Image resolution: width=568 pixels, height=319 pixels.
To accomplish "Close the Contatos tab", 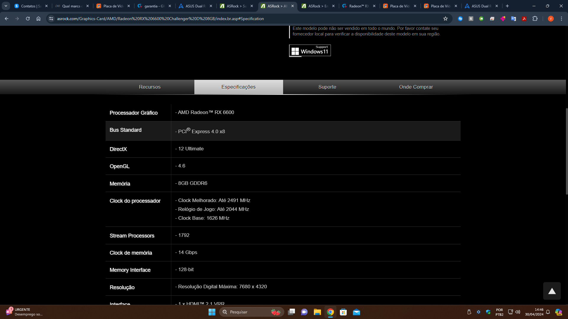I will point(46,6).
